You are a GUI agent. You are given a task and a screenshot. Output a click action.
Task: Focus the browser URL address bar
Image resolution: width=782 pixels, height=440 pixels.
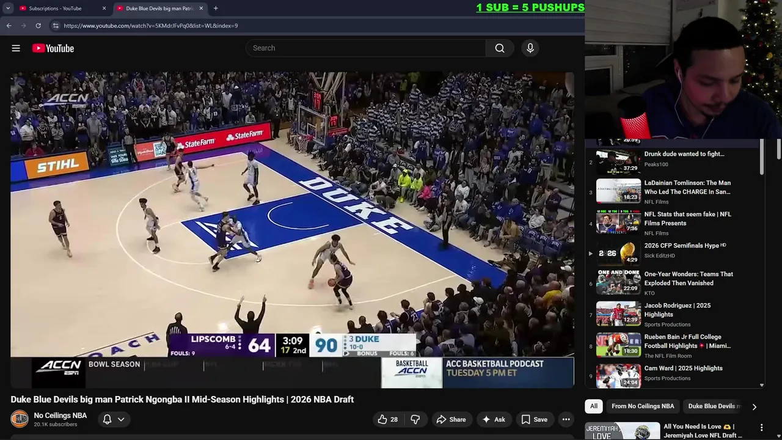click(x=318, y=26)
